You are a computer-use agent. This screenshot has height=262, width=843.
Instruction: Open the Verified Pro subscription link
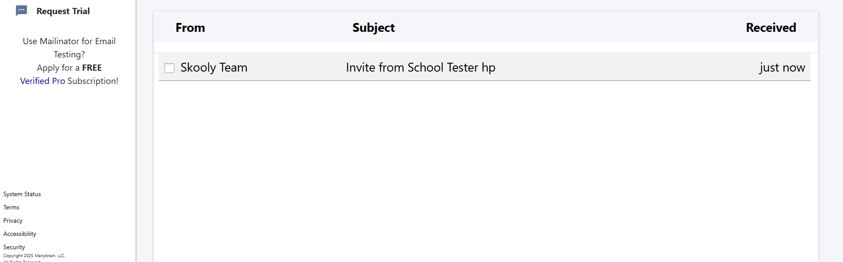42,81
